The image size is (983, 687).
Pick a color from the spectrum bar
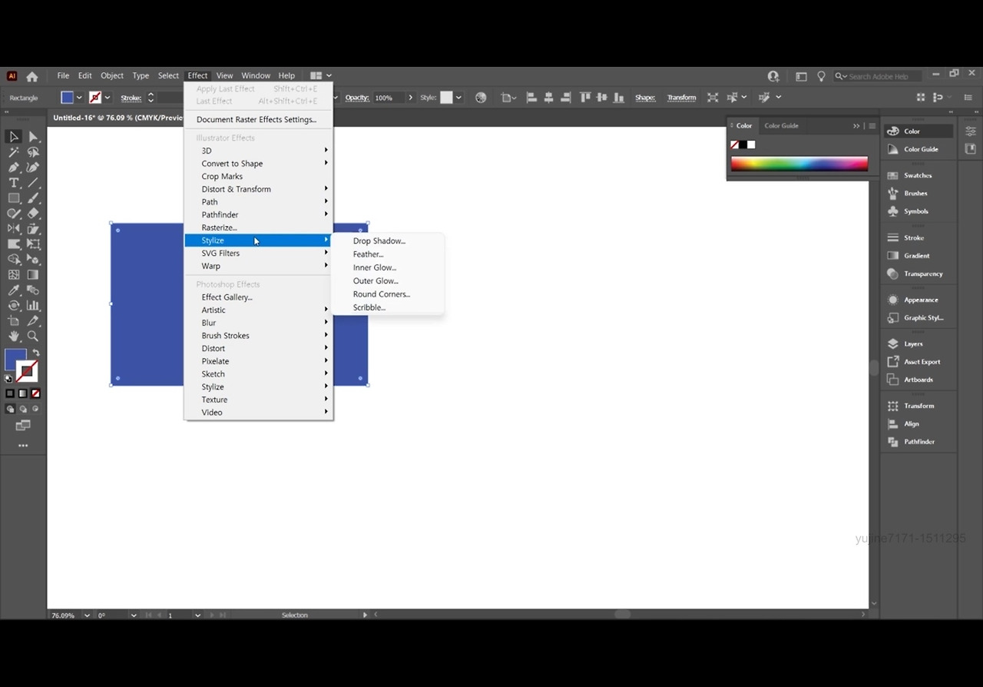click(x=799, y=163)
